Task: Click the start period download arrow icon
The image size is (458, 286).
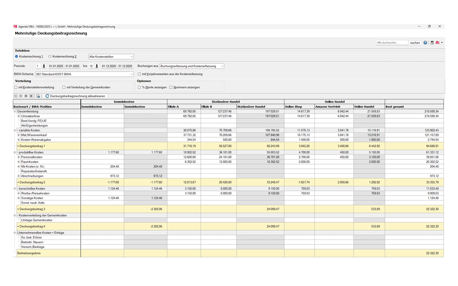Action: coord(44,66)
